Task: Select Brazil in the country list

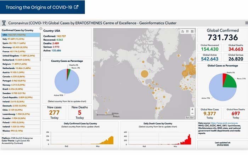Action: 21,89
